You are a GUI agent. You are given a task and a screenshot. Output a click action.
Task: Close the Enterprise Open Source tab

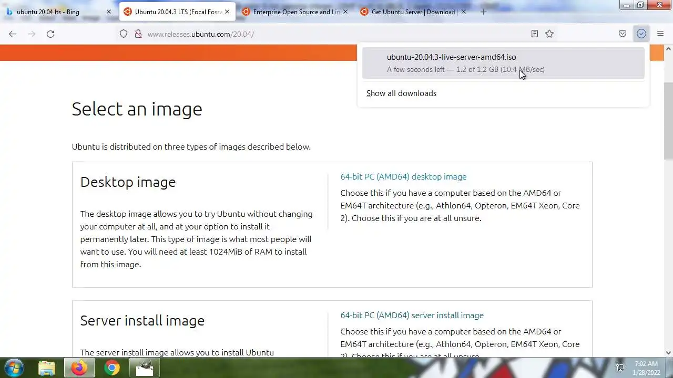pyautogui.click(x=345, y=12)
